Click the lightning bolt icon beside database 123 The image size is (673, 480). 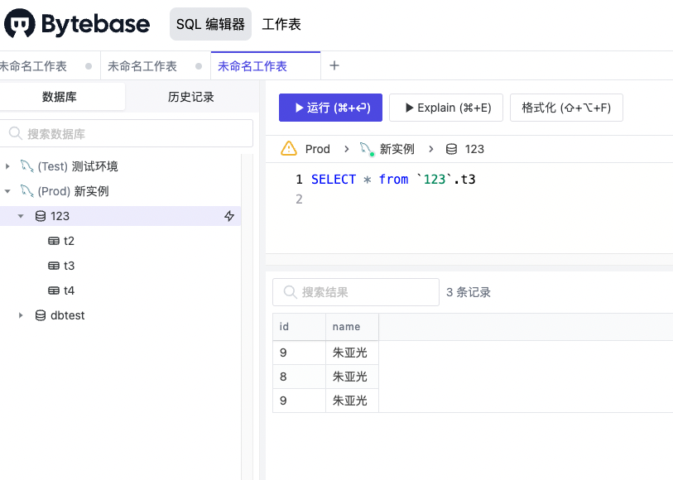click(x=229, y=216)
